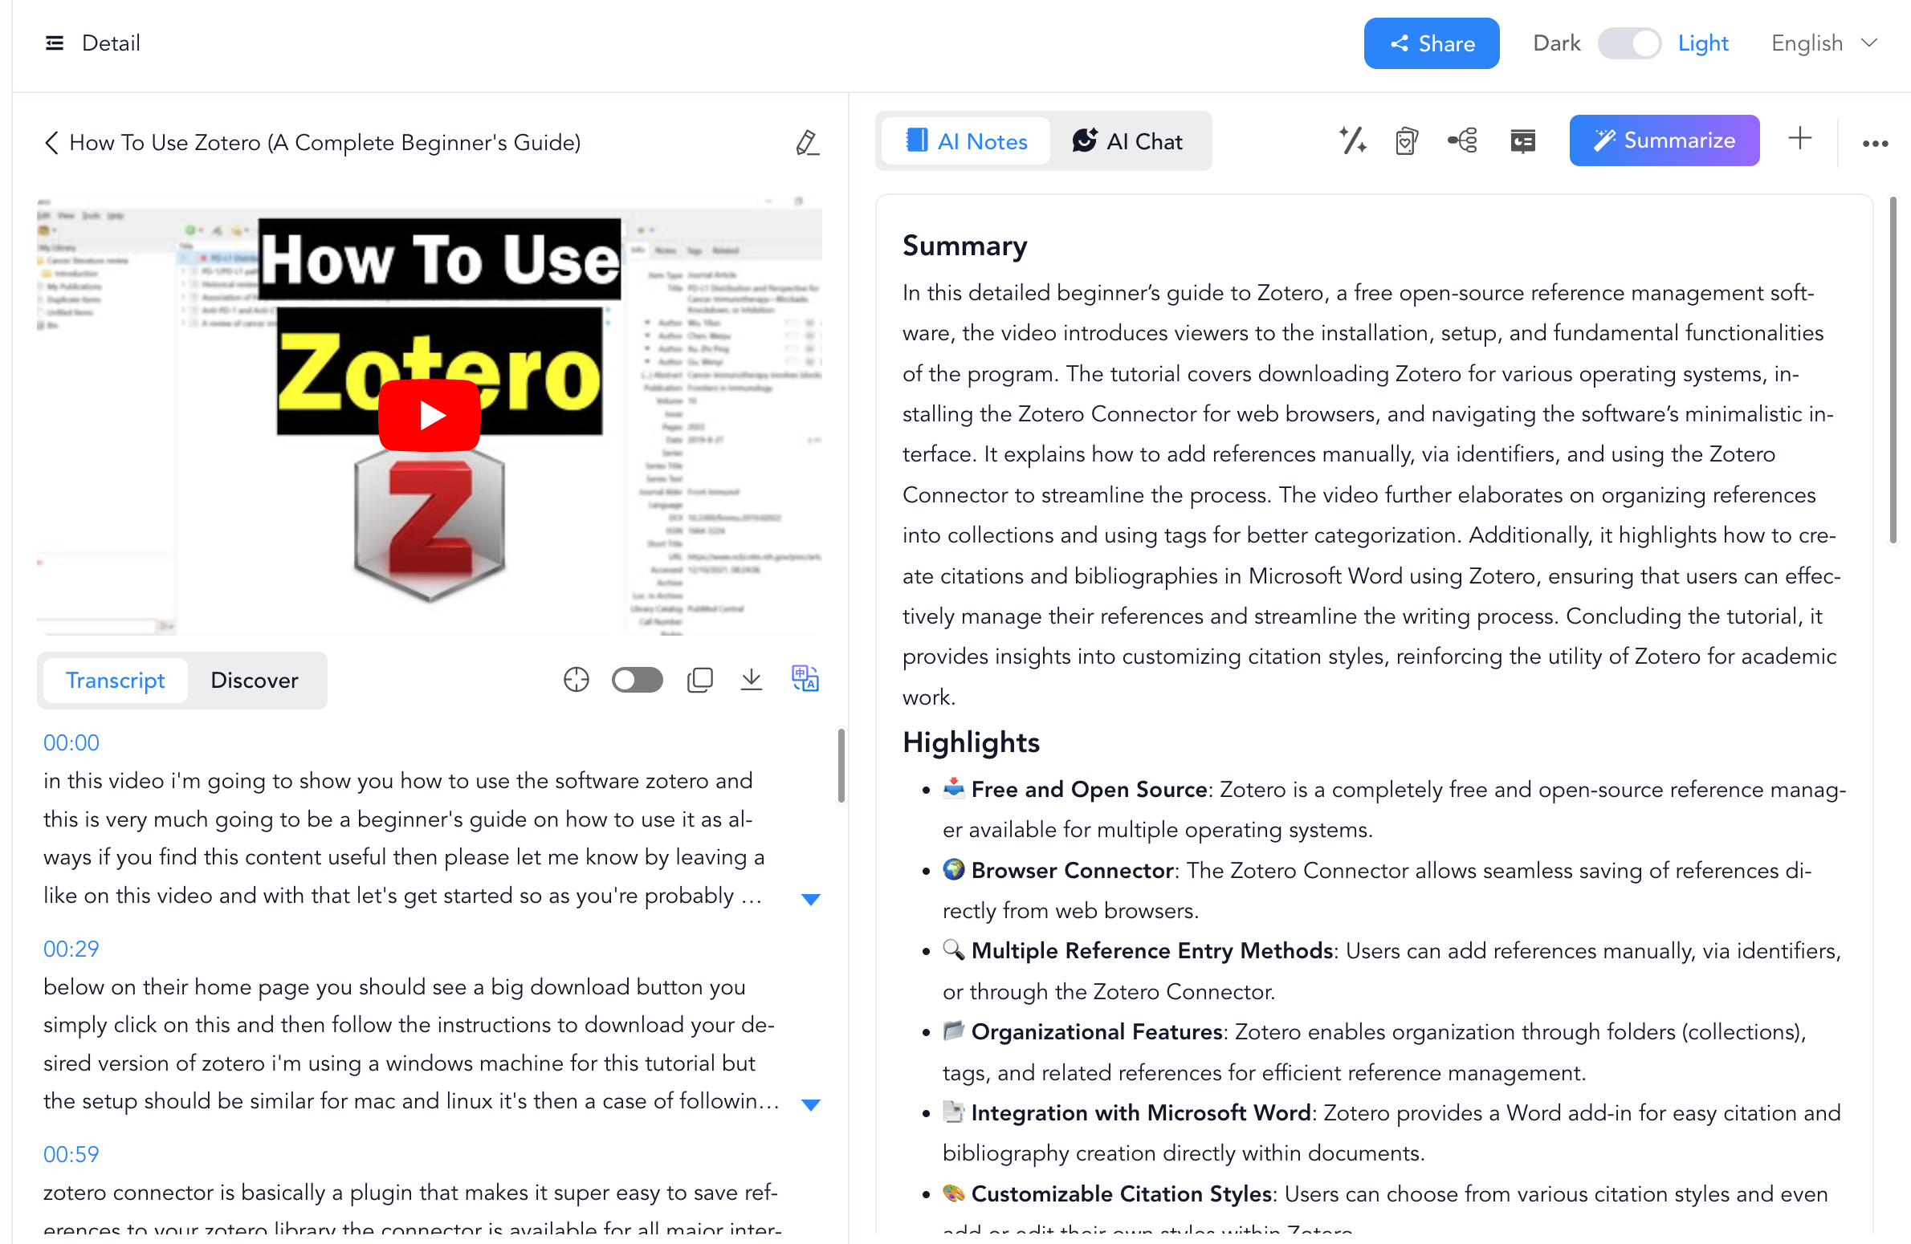Click the copy transcript icon

point(698,681)
